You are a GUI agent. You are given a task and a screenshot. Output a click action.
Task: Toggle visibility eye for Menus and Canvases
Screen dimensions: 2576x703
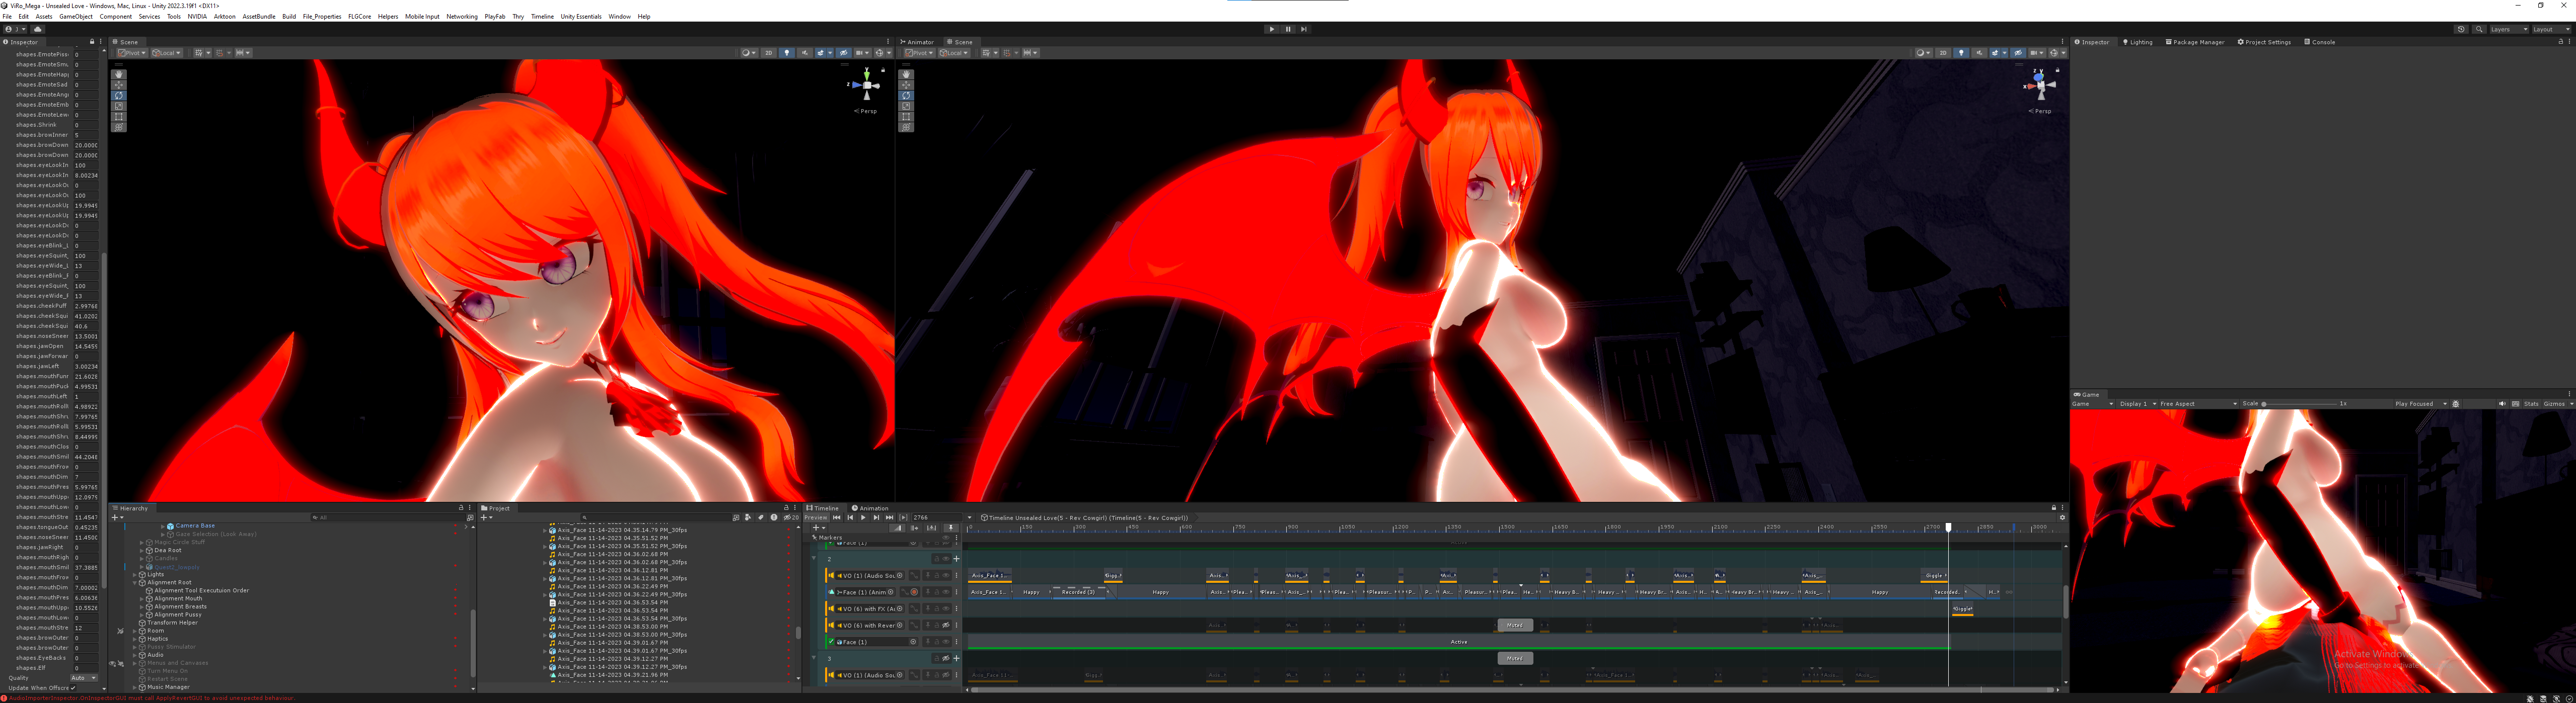tap(113, 664)
